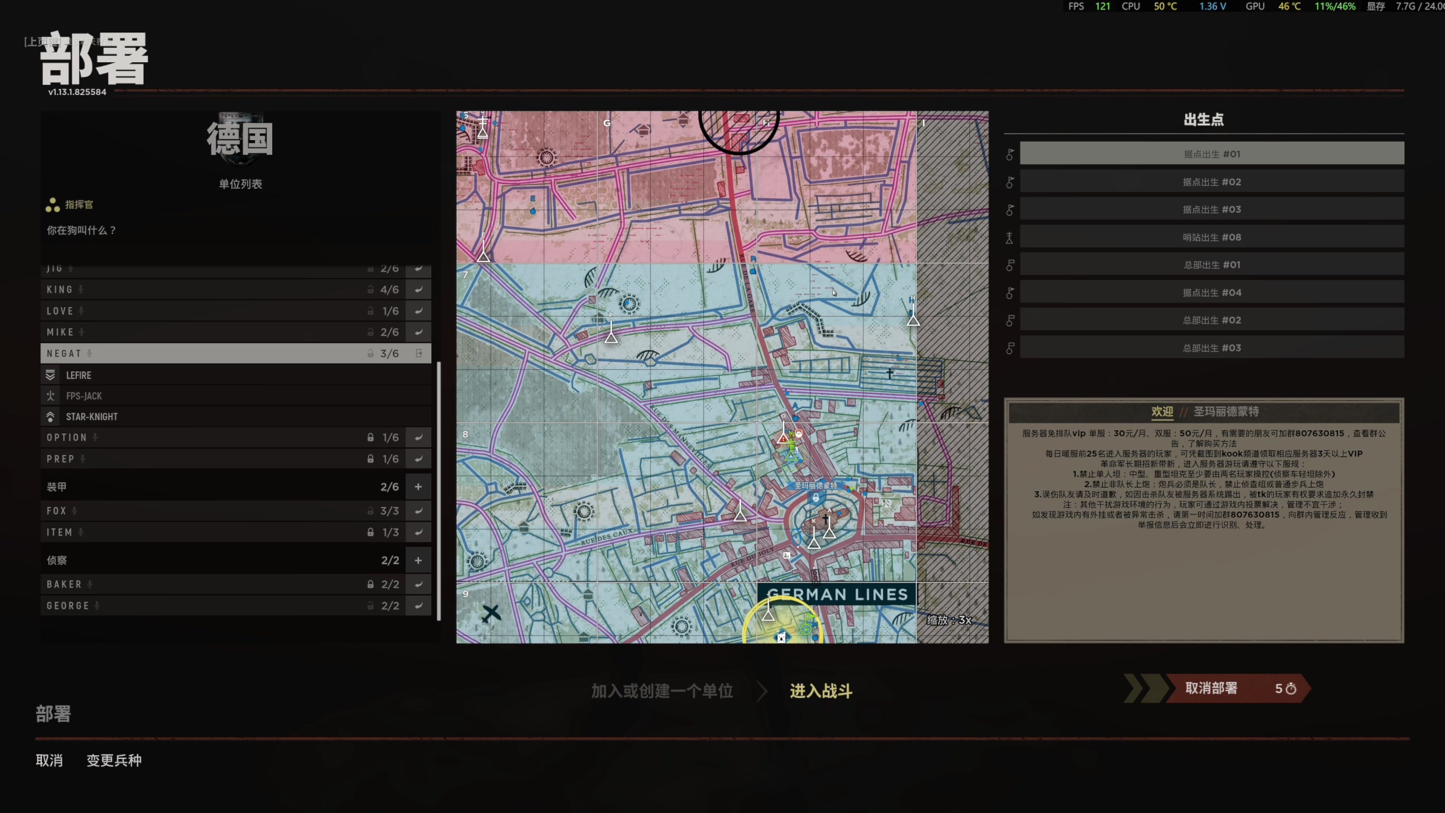The width and height of the screenshot is (1445, 813).
Task: Expand the LOVE squad row
Action: 224,311
